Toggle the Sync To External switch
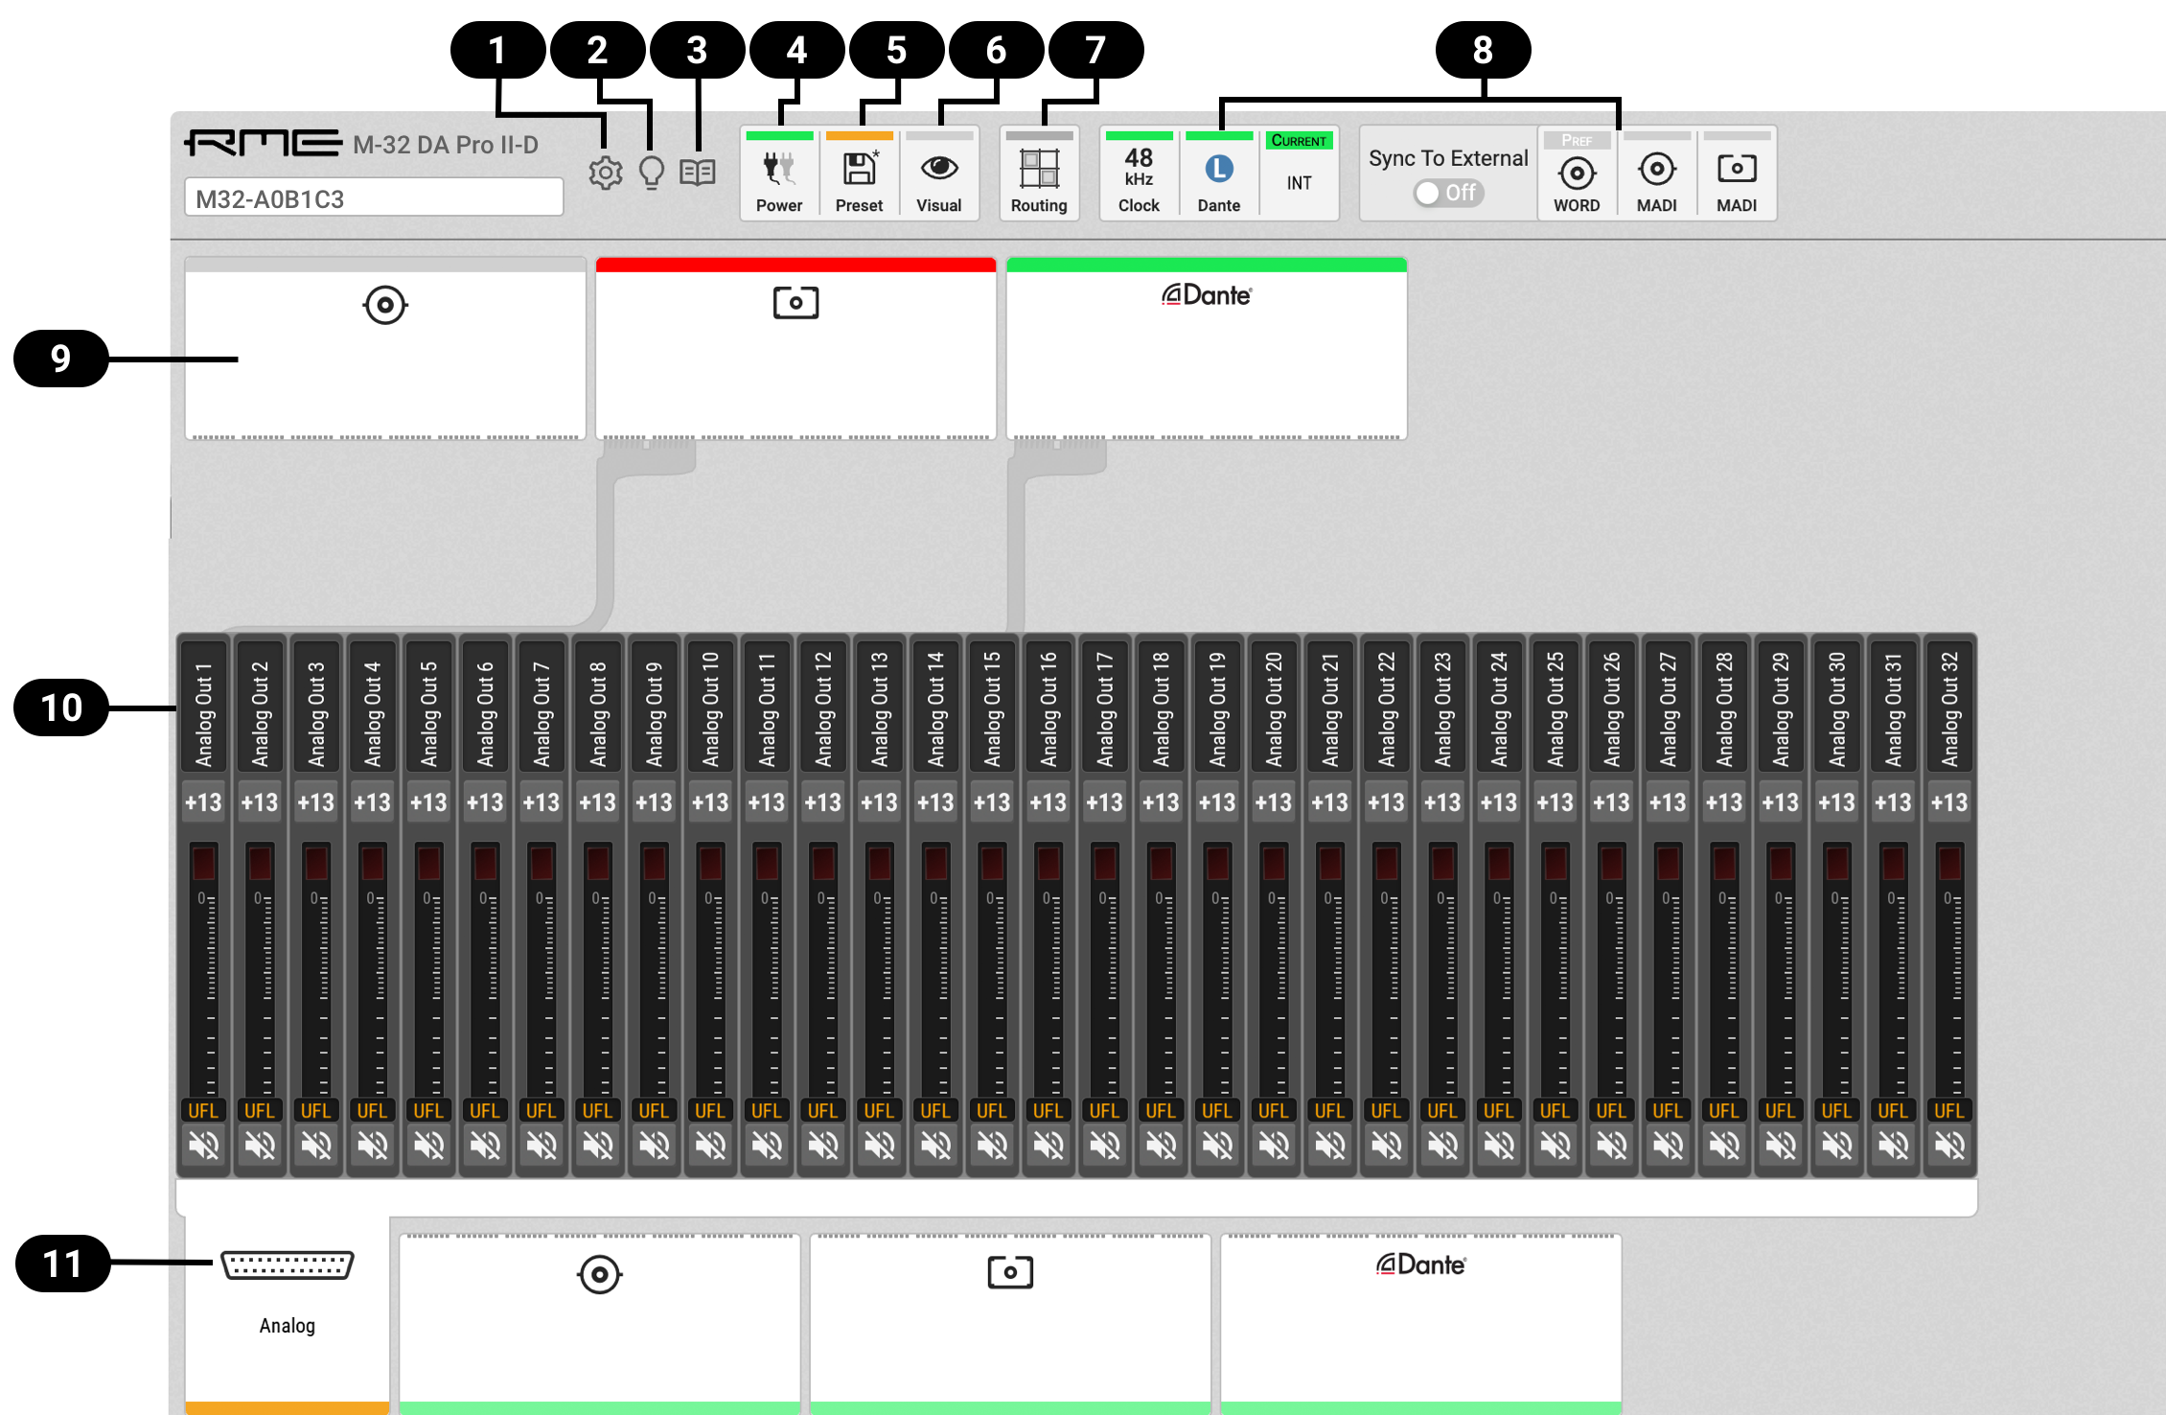 [1448, 193]
